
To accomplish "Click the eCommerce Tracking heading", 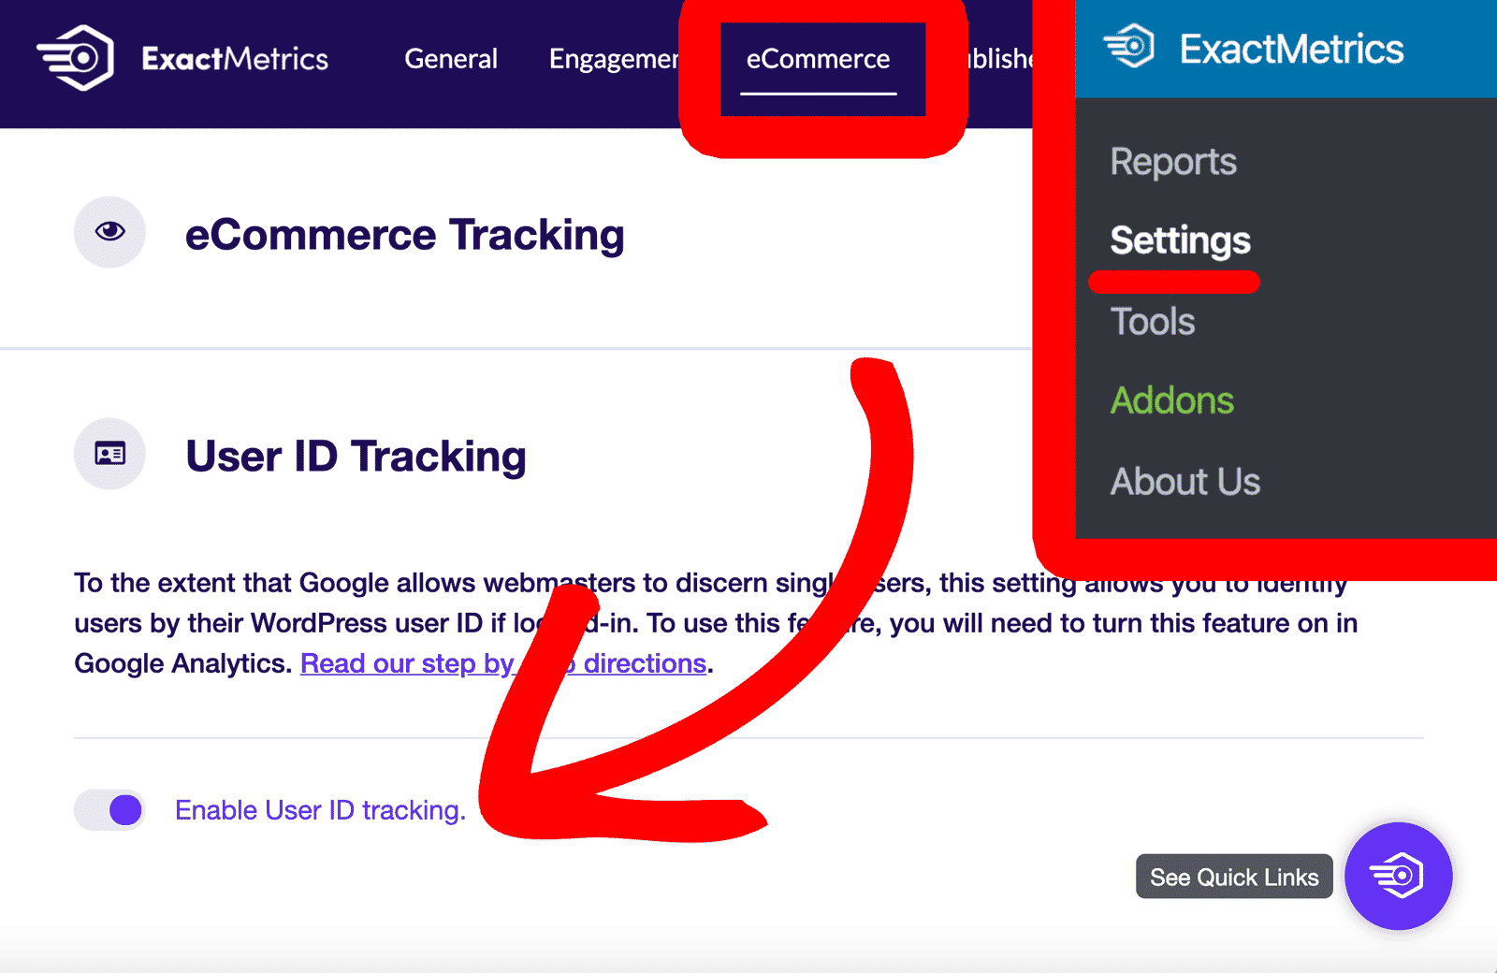I will [404, 234].
